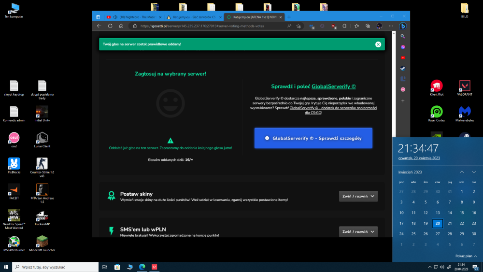
Task: Click the gosetti.pl address bar
Action: click(202, 26)
